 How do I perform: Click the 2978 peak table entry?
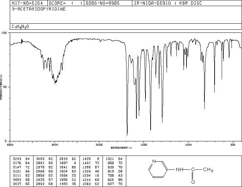[x=44, y=167]
